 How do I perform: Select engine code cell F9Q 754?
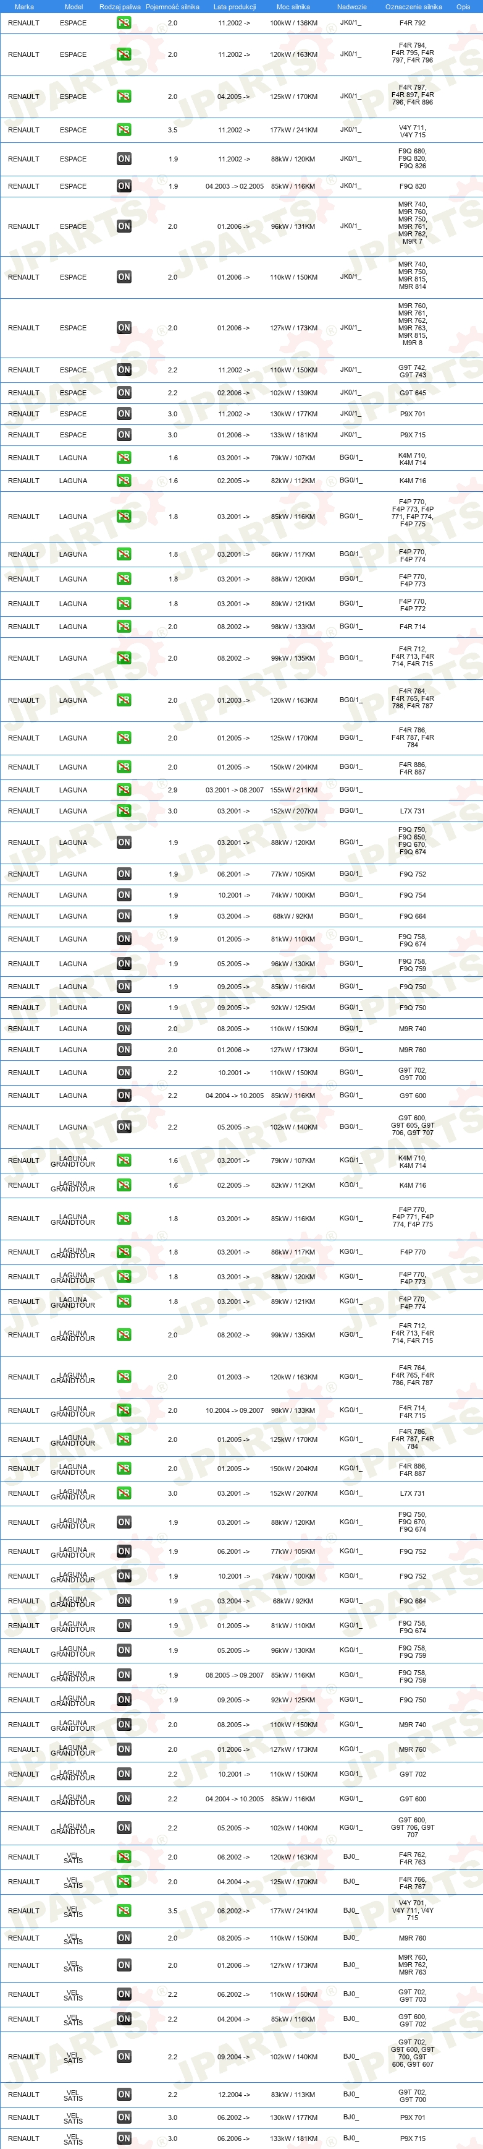pyautogui.click(x=412, y=895)
